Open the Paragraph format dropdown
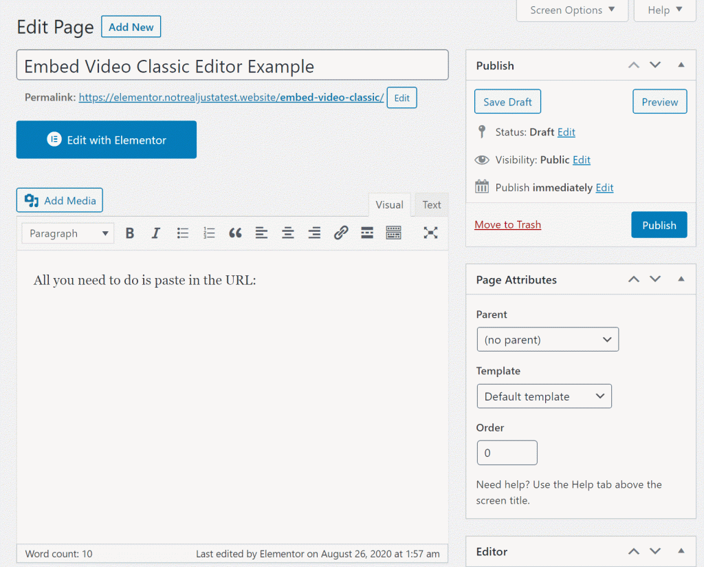The width and height of the screenshot is (704, 567). point(68,233)
